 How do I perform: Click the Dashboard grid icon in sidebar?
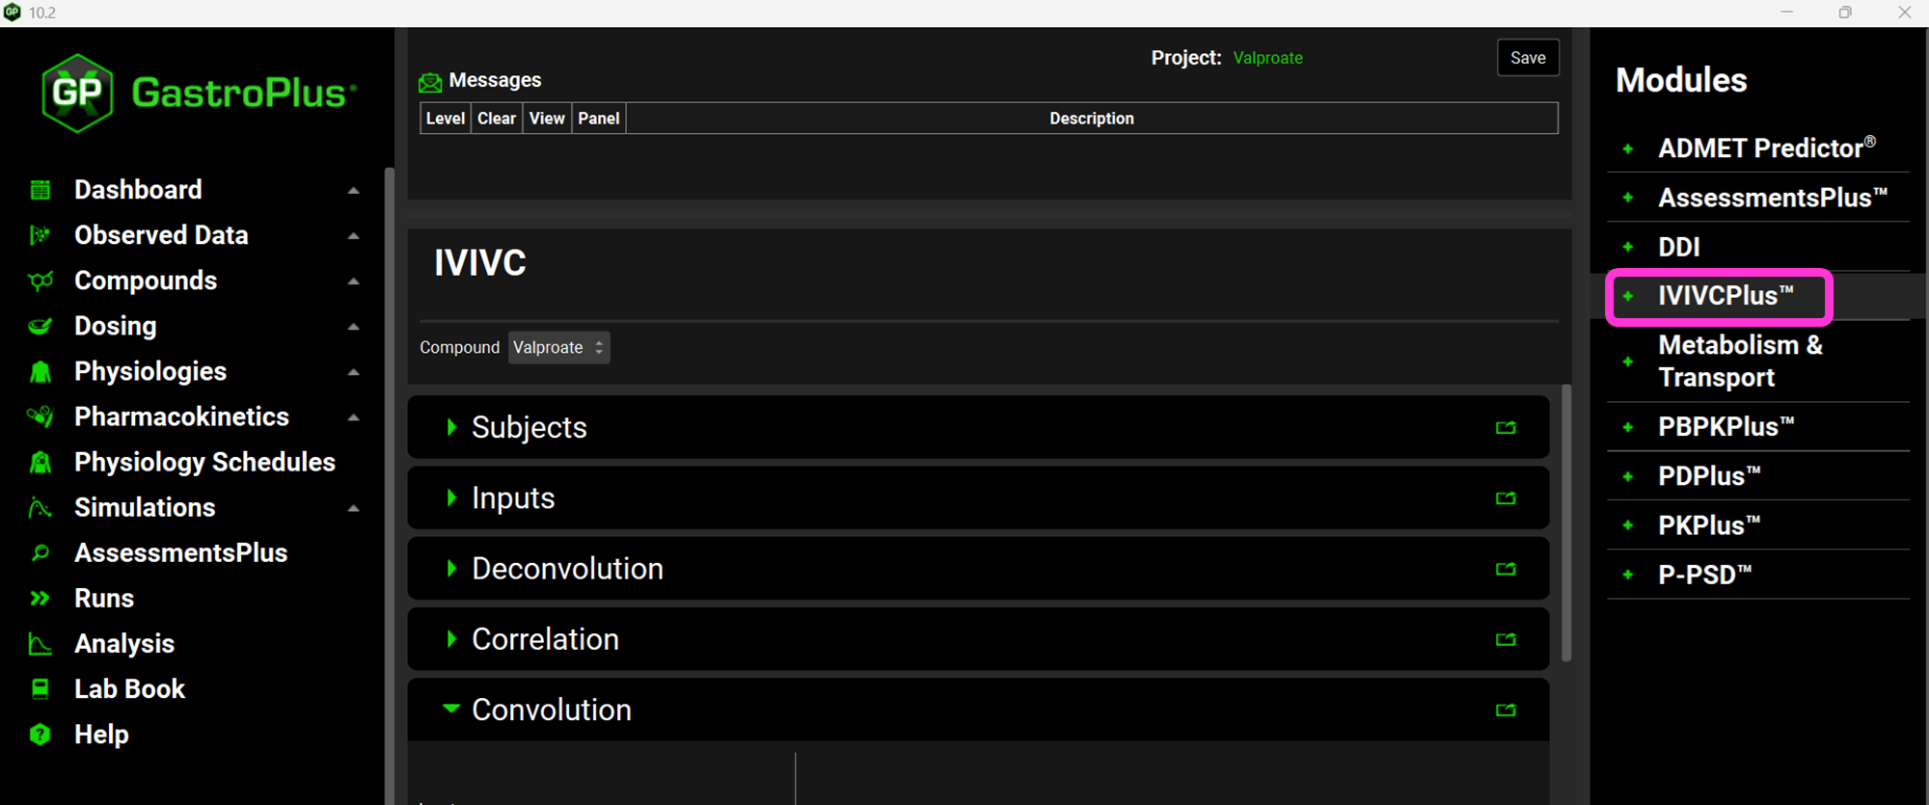[41, 190]
